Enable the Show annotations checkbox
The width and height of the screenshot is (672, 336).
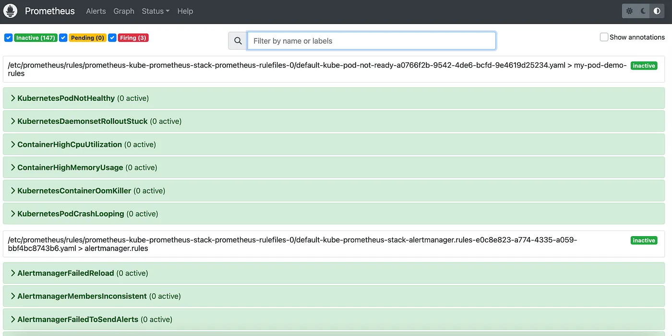point(604,37)
